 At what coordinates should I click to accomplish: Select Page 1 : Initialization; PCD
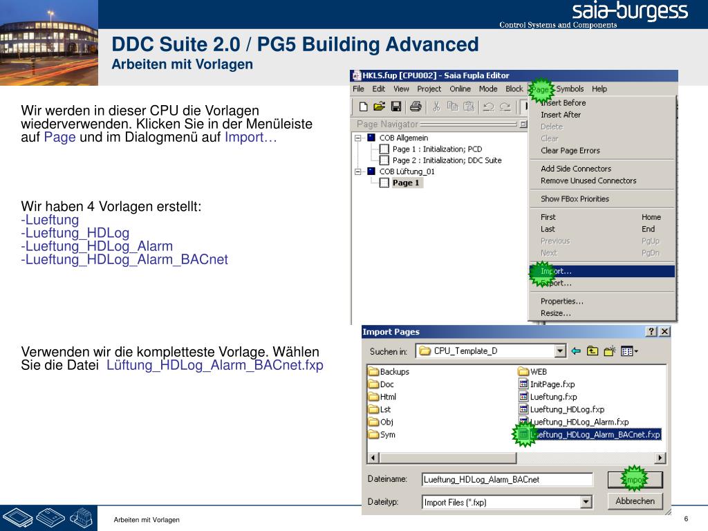[431, 149]
